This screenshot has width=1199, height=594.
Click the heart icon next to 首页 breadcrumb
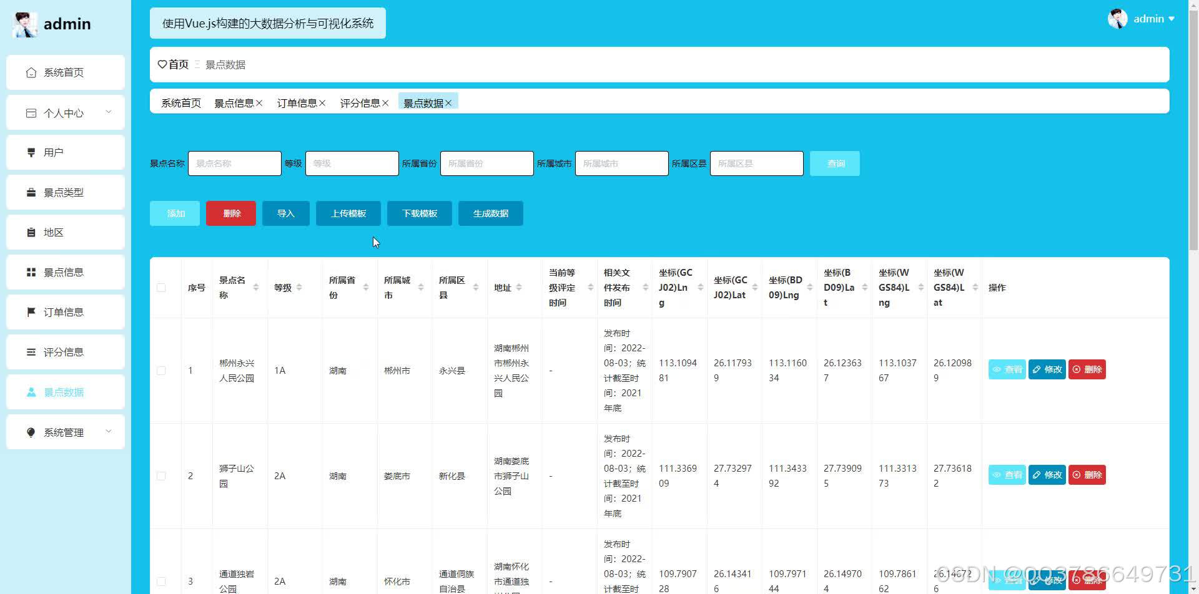[x=162, y=64]
